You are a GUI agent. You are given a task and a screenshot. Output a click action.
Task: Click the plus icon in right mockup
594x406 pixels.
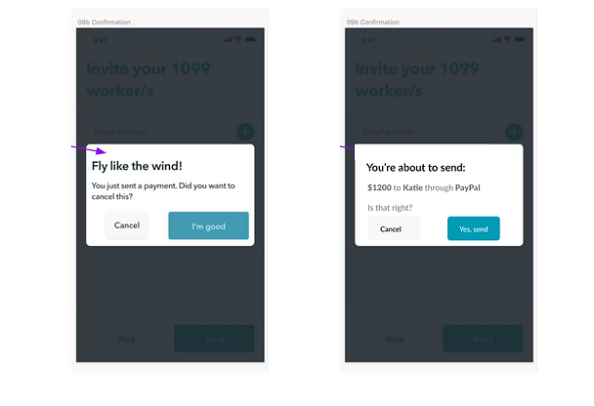[x=513, y=131]
